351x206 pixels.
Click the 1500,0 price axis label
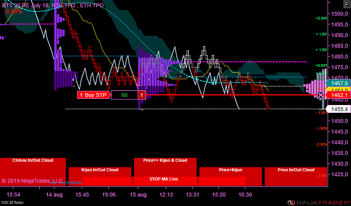tap(339, 13)
